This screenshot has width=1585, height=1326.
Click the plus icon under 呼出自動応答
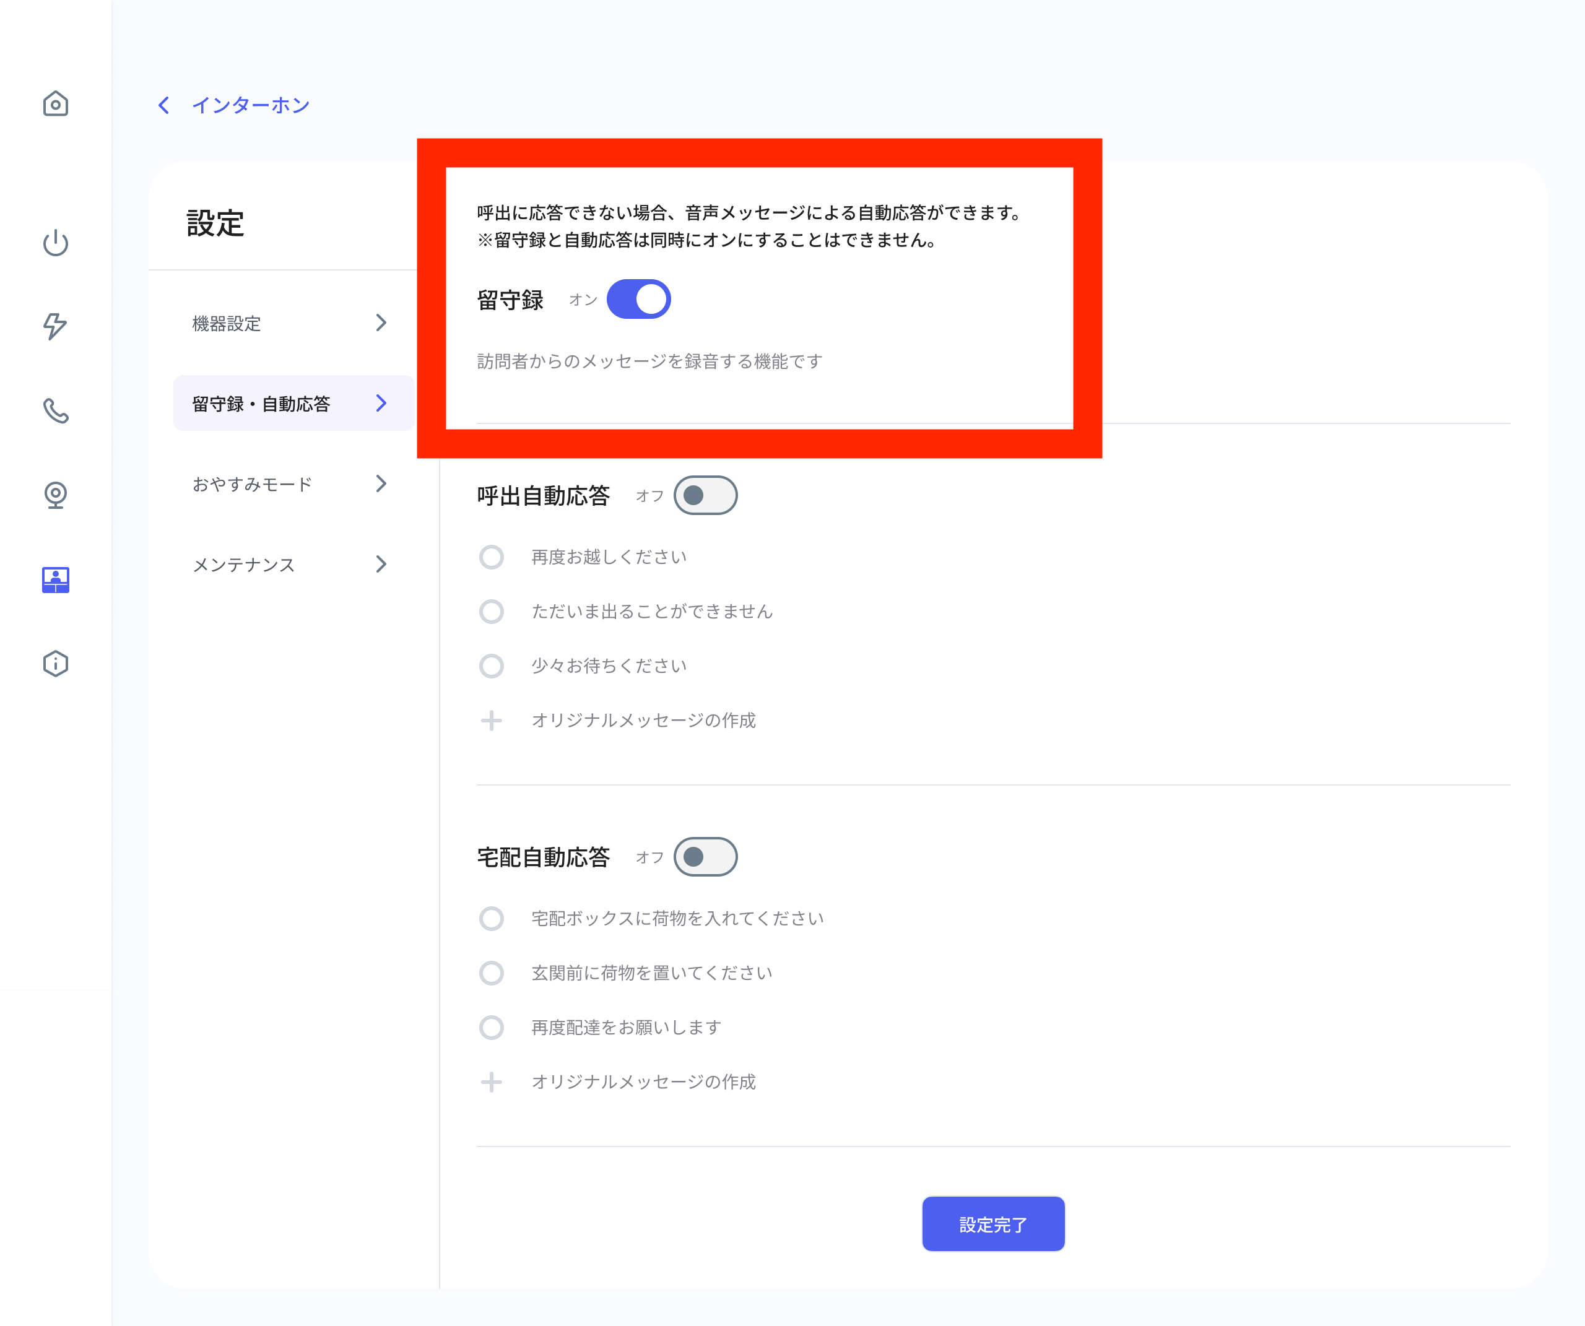[492, 721]
